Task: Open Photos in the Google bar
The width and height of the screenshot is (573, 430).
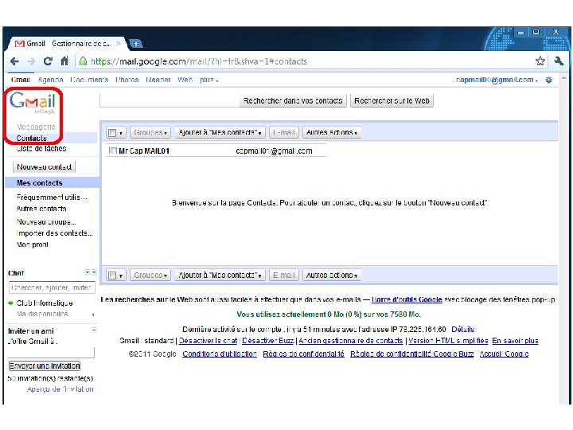Action: click(127, 80)
